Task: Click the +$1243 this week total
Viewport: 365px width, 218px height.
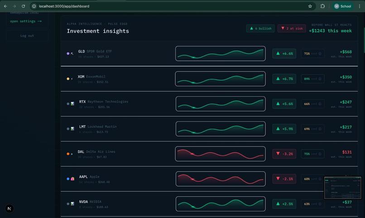Action: (x=330, y=31)
